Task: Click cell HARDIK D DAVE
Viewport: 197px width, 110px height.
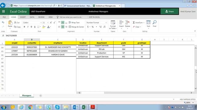Action: 58,55
